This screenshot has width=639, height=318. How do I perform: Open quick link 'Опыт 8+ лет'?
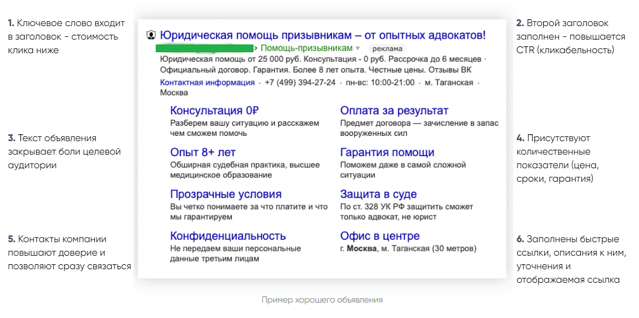coord(202,152)
